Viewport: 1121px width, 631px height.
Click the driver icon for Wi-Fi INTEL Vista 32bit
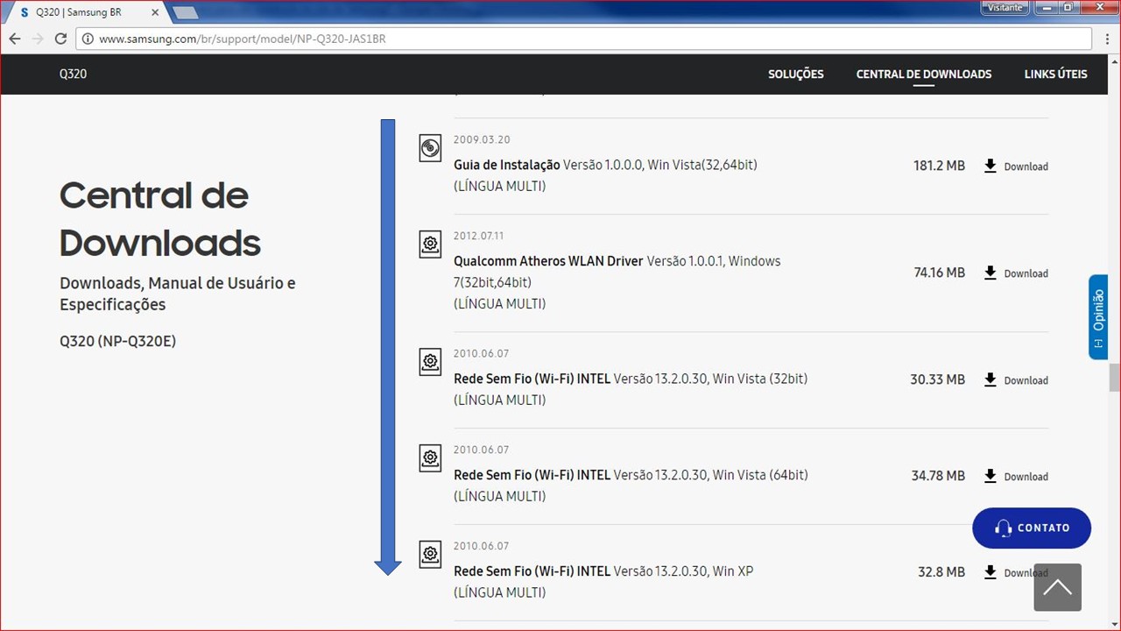coord(430,362)
